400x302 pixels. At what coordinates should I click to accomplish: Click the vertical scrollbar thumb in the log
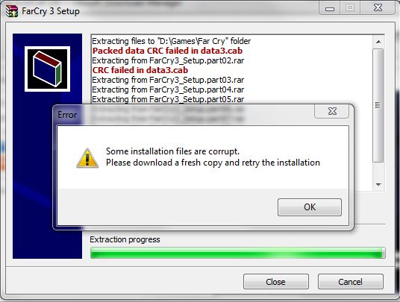[x=378, y=105]
